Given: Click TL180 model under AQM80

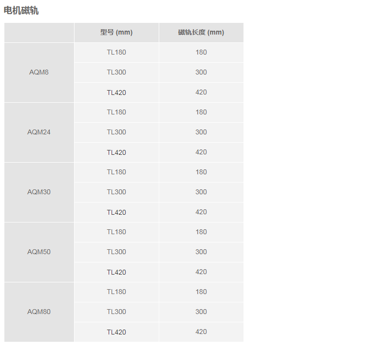Looking at the screenshot, I should click(116, 292).
